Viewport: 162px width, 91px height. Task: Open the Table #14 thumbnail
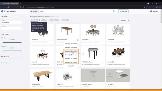(118, 53)
